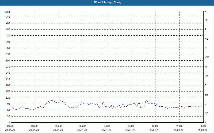Select the 390 y-axis value
214x133 pixels.
pyautogui.click(x=8, y=42)
